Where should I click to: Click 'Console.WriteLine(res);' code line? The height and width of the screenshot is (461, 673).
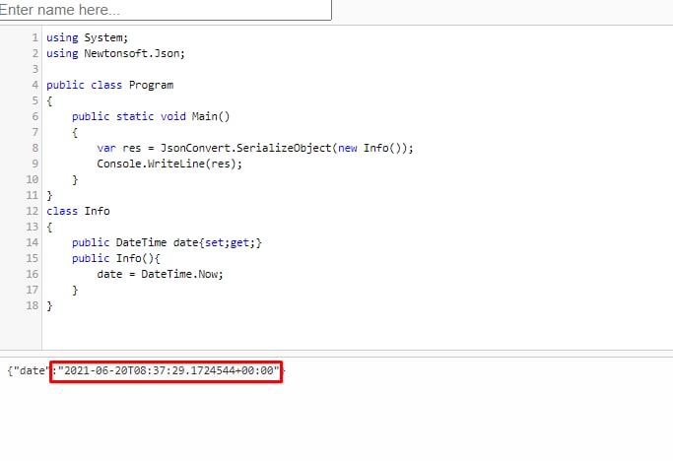[169, 164]
